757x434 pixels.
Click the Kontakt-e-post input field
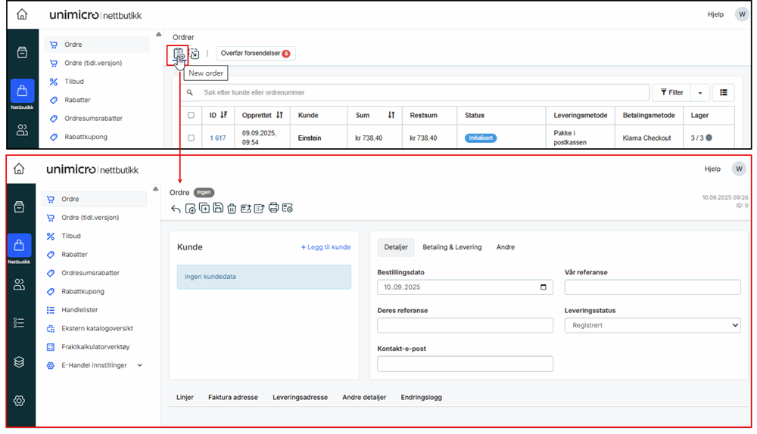465,364
